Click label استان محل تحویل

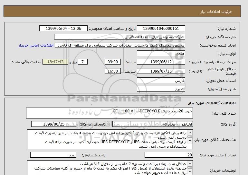(x=221, y=81)
